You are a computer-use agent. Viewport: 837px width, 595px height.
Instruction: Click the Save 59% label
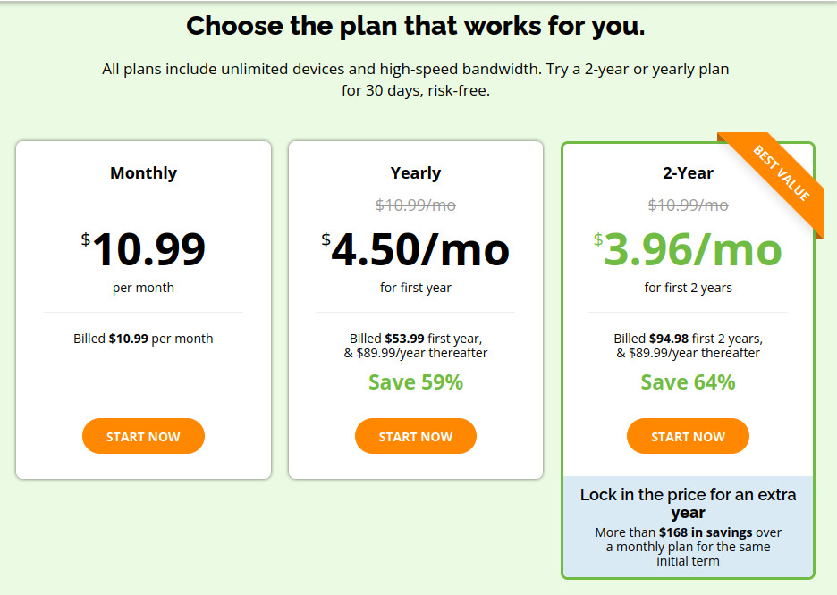(415, 382)
